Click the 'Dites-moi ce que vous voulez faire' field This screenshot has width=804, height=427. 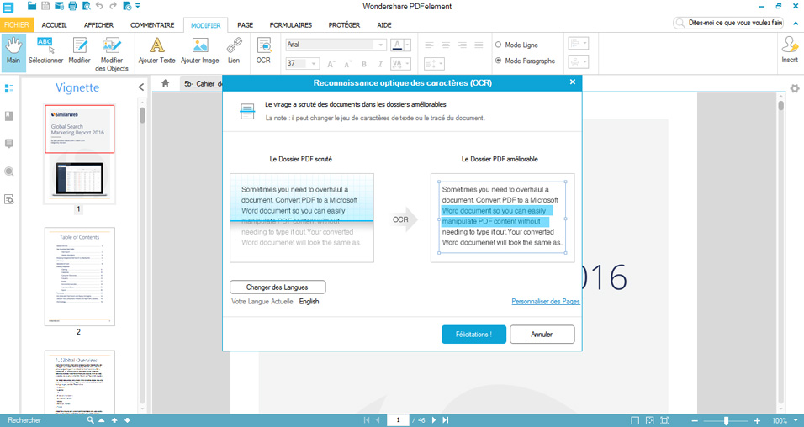tap(728, 23)
